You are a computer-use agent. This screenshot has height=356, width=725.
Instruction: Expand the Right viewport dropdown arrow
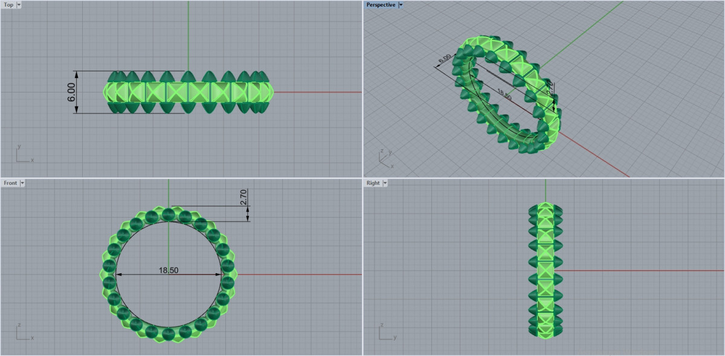[385, 183]
